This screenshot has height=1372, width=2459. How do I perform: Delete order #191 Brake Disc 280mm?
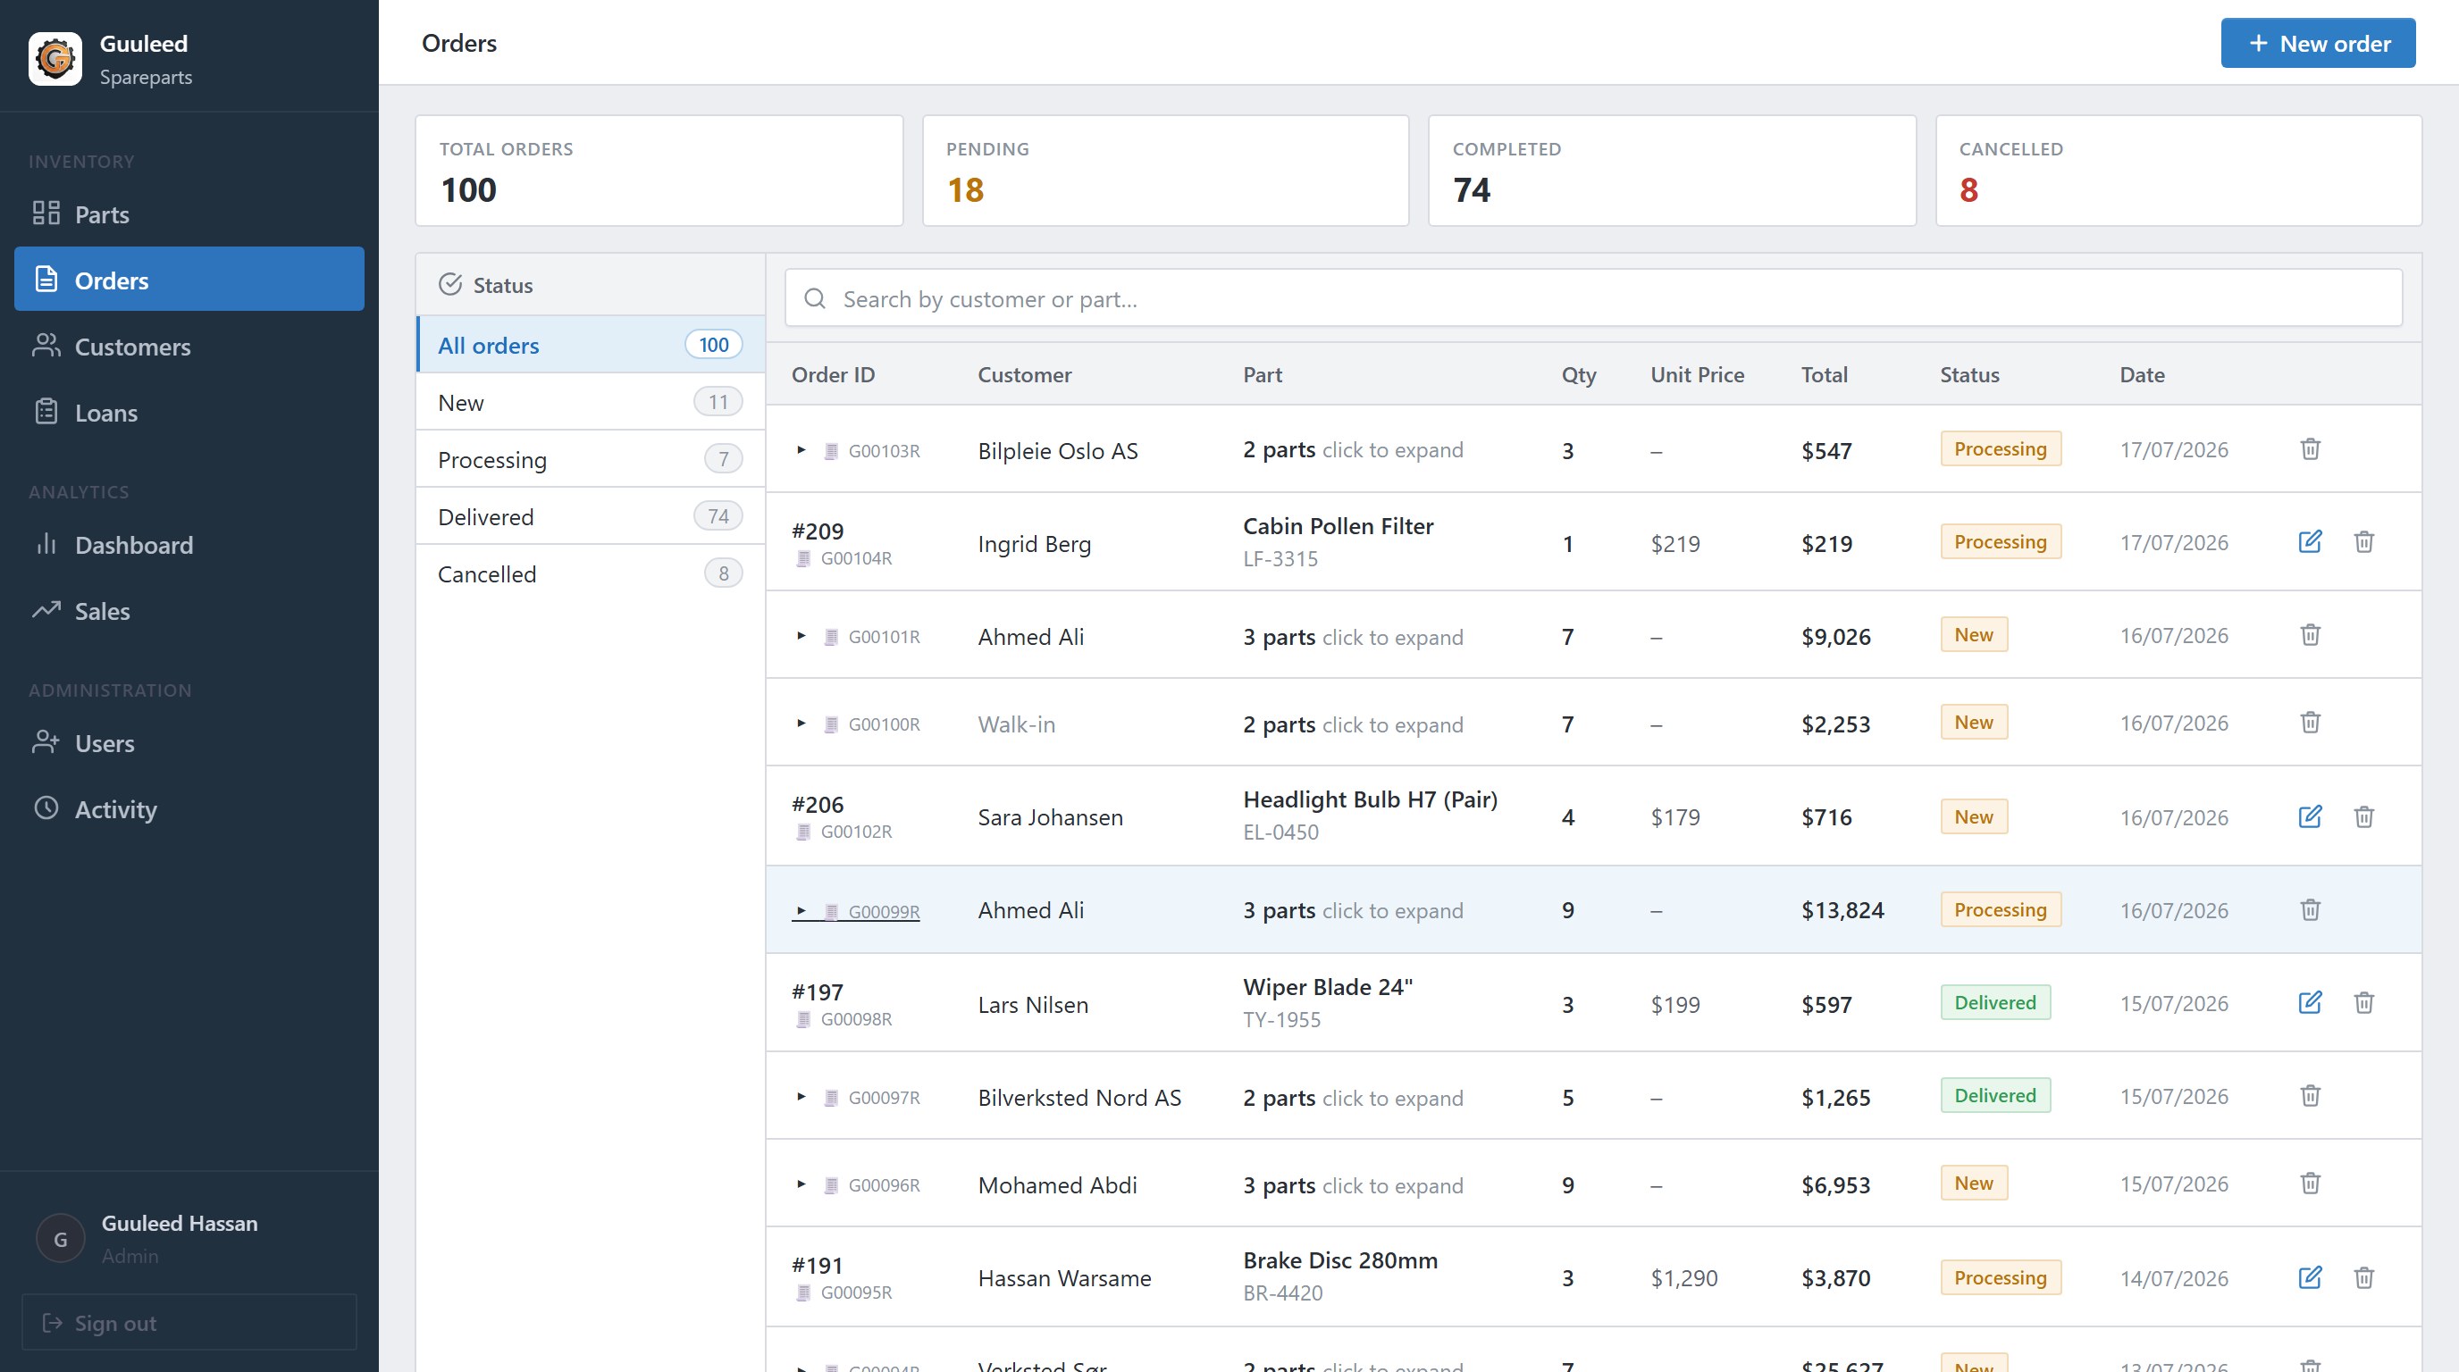click(x=2363, y=1277)
